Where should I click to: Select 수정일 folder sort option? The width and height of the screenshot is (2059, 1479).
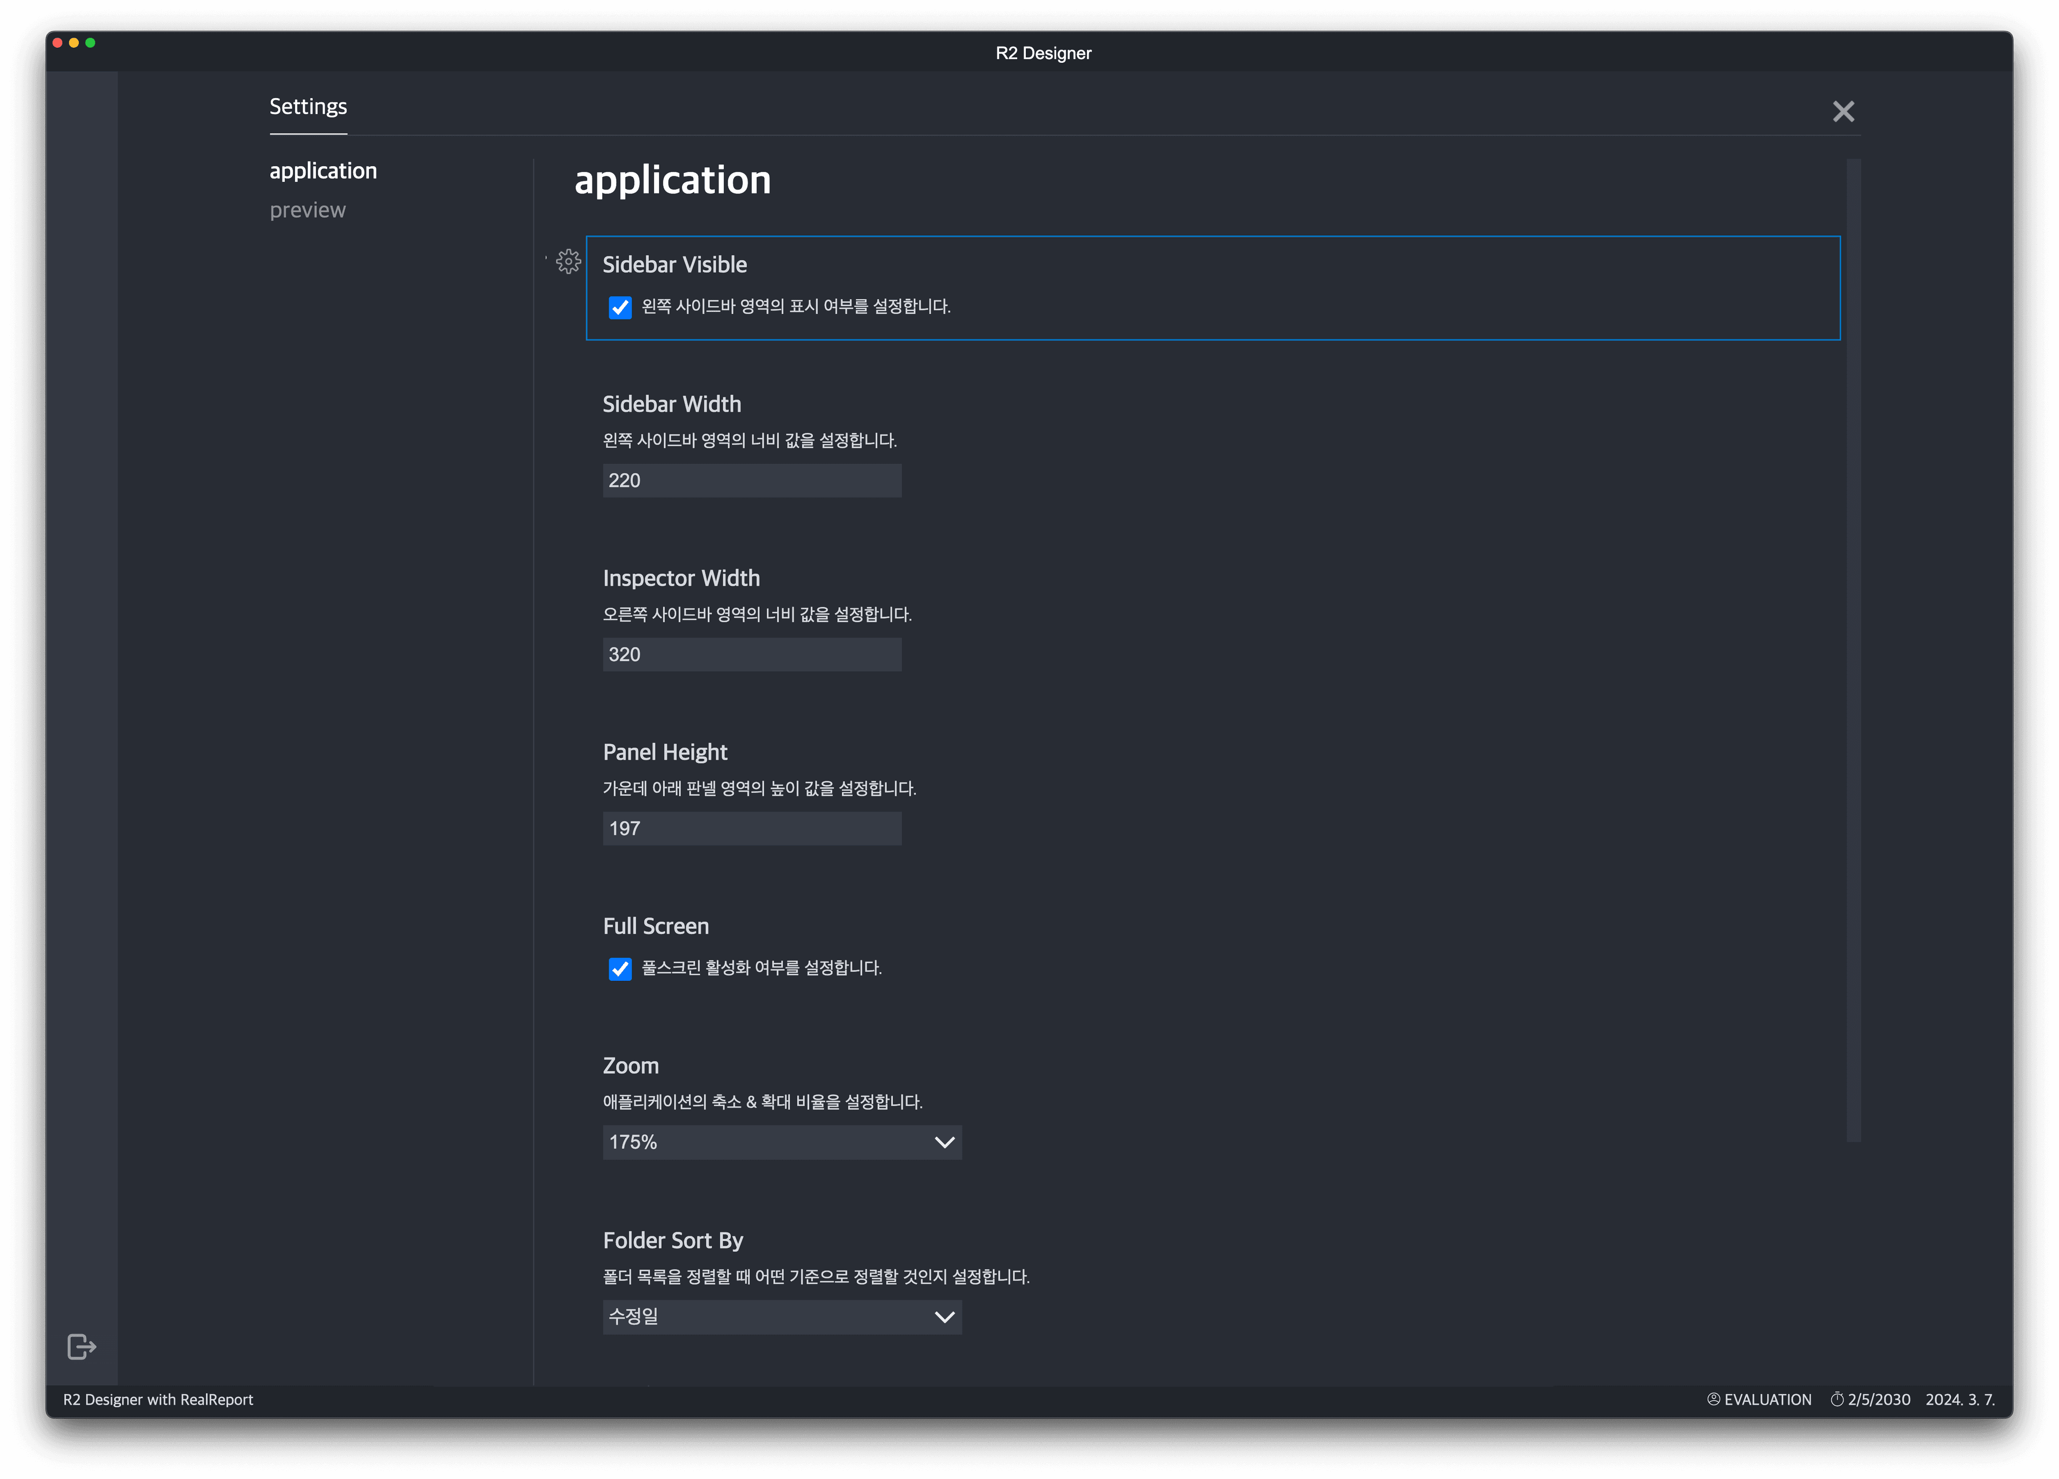[x=783, y=1316]
